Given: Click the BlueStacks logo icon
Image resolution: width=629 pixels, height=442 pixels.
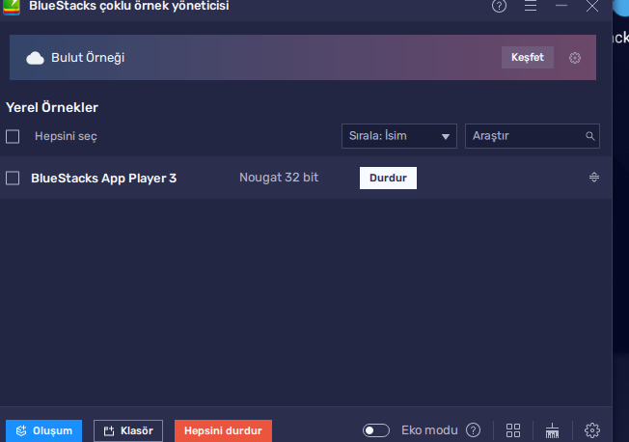Looking at the screenshot, I should click(12, 7).
